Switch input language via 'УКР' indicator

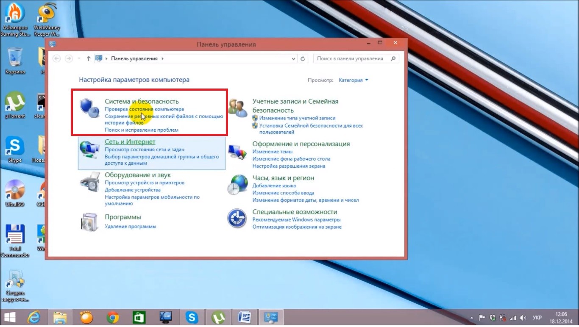(x=537, y=317)
